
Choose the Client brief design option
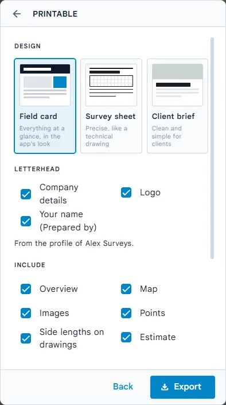[177, 106]
